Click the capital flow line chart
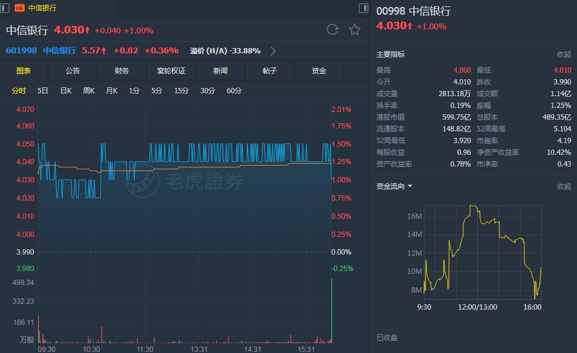The height and width of the screenshot is (353, 577). coord(483,252)
